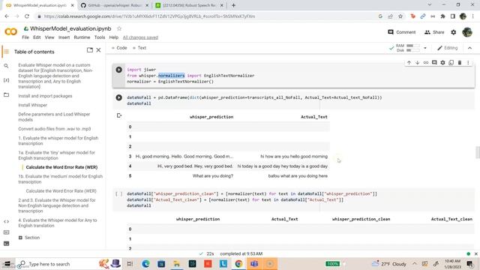480x270 pixels.
Task: Open the Variables panel icon
Action: tap(6, 80)
